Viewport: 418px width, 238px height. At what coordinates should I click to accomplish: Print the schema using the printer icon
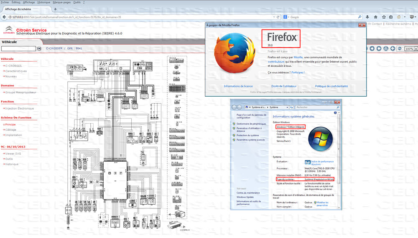(386, 49)
